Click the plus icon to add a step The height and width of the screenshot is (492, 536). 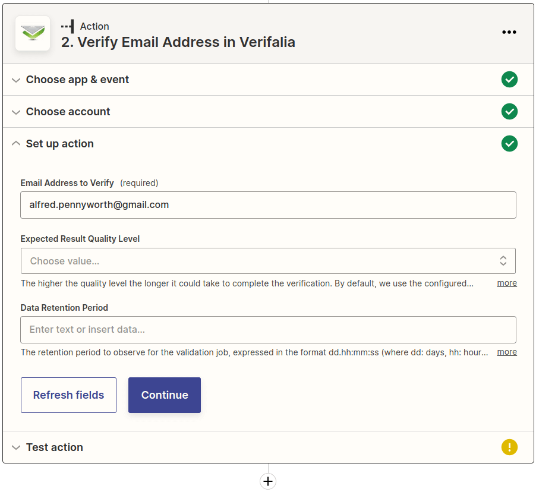268,481
